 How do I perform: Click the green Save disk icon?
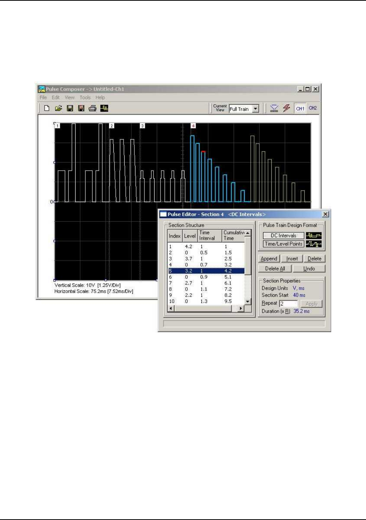pyautogui.click(x=70, y=108)
